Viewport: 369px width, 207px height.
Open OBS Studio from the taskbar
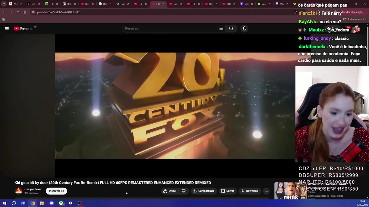[80, 203]
